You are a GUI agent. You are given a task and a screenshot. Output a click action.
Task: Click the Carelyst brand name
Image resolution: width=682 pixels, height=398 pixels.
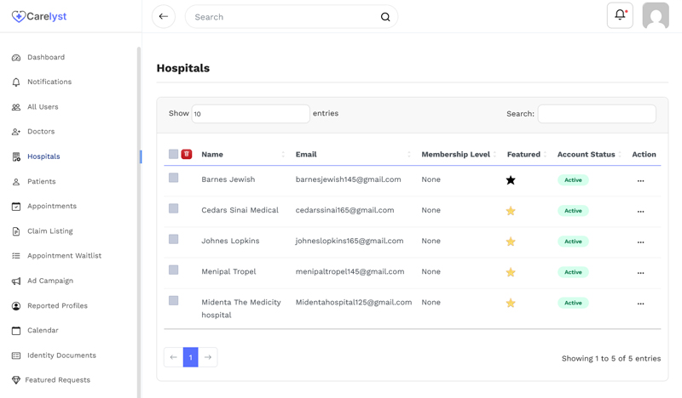47,16
